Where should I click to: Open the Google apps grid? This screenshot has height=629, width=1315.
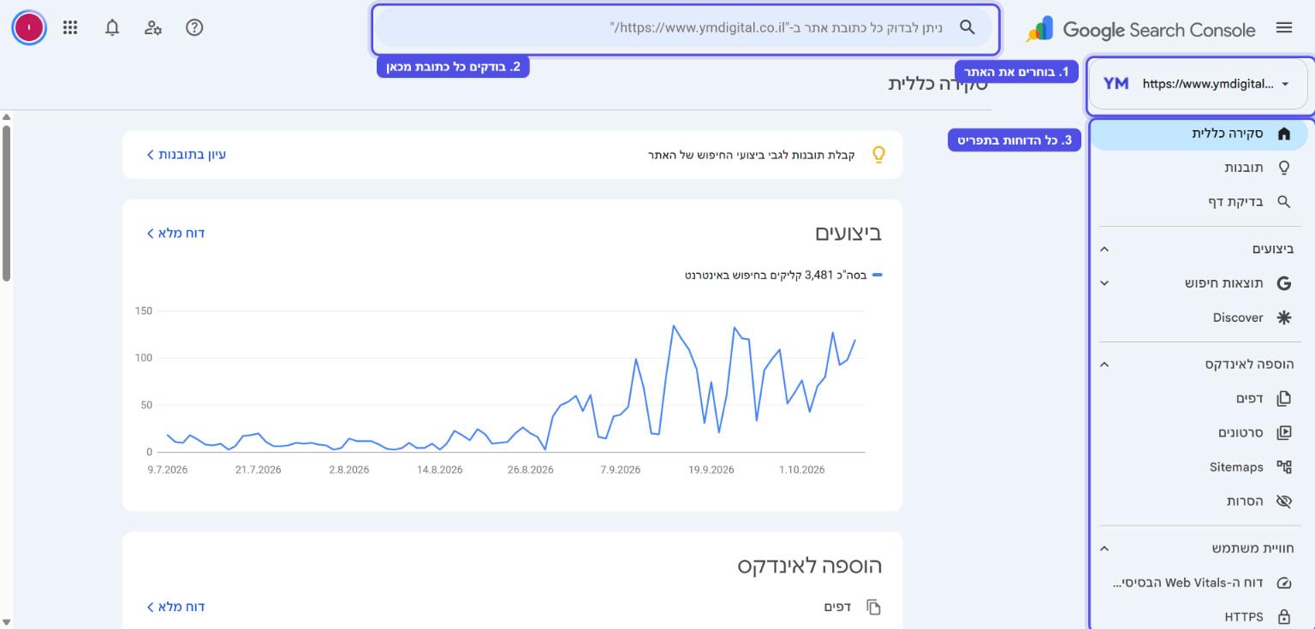70,27
